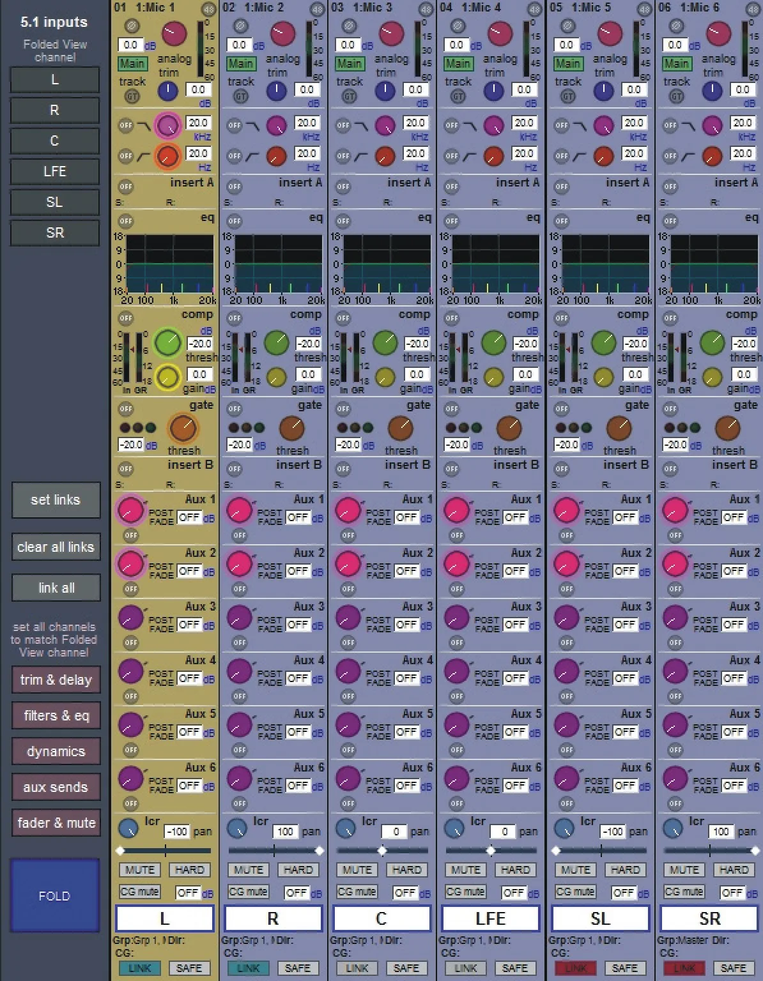Click the Aux 6 send knob on channel 04
The height and width of the screenshot is (981, 763).
click(x=457, y=779)
